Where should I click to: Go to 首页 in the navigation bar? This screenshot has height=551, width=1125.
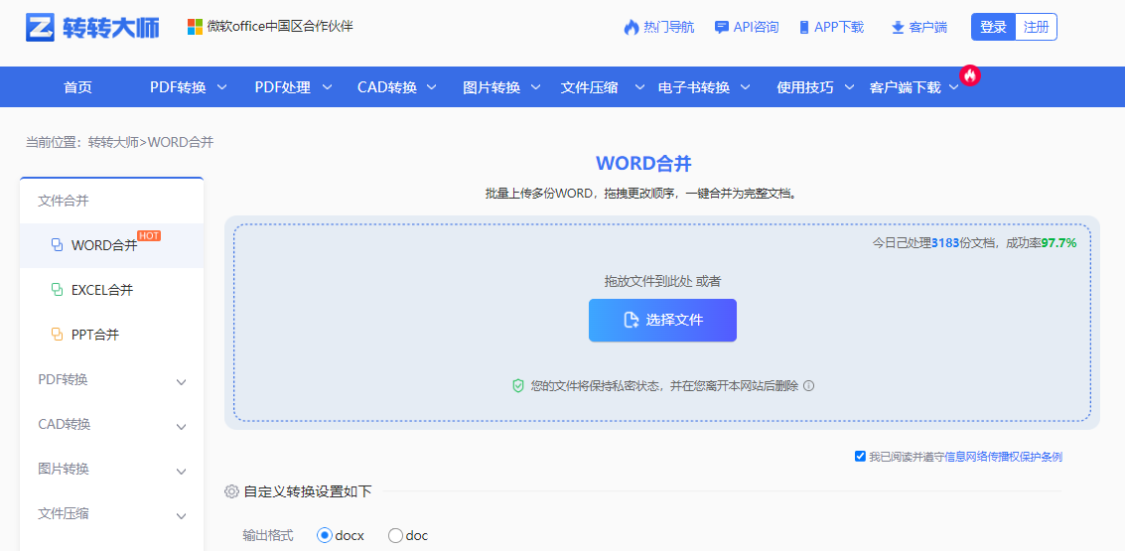coord(77,87)
